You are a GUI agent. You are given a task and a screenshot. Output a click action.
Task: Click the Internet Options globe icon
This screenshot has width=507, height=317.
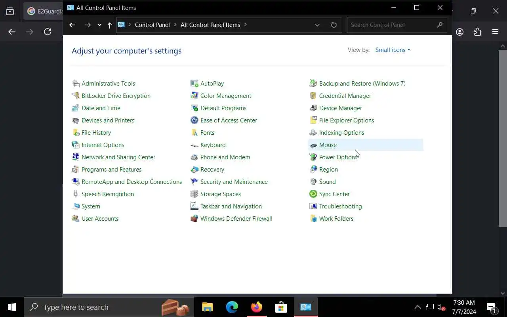pos(76,145)
